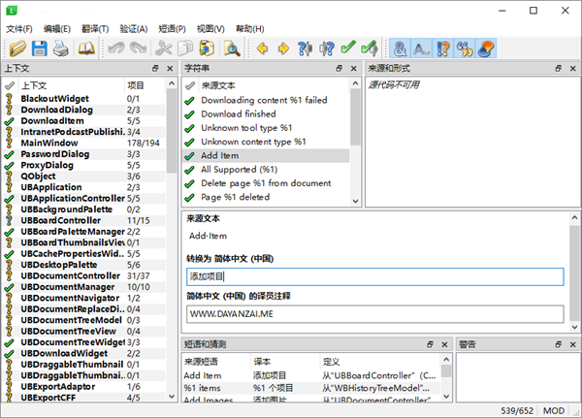Toggle the checkmark status of 'Download finished'
Screen dimensions: 582x418
[x=189, y=113]
